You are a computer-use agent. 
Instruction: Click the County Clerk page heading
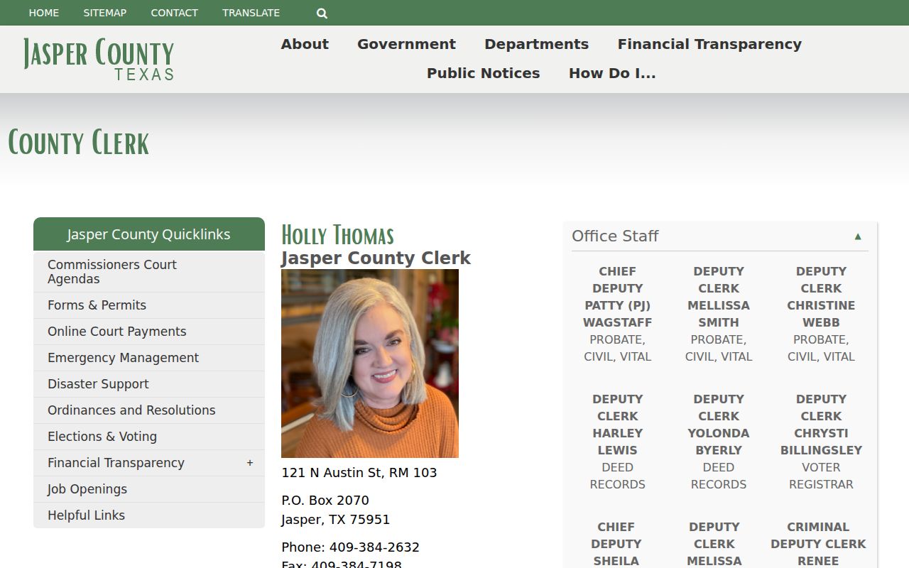(79, 143)
